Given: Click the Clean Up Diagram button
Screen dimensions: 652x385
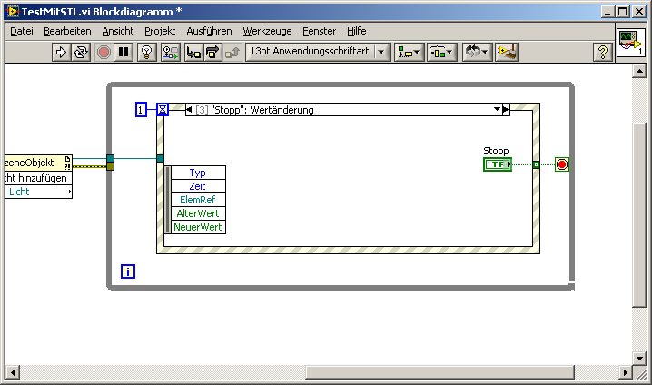Looking at the screenshot, I should coord(507,53).
